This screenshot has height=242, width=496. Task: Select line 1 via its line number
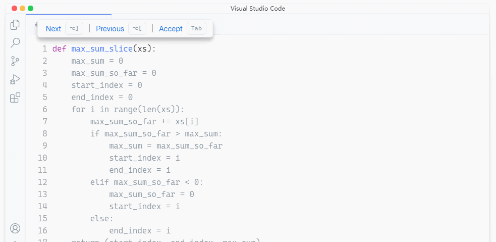(44, 49)
